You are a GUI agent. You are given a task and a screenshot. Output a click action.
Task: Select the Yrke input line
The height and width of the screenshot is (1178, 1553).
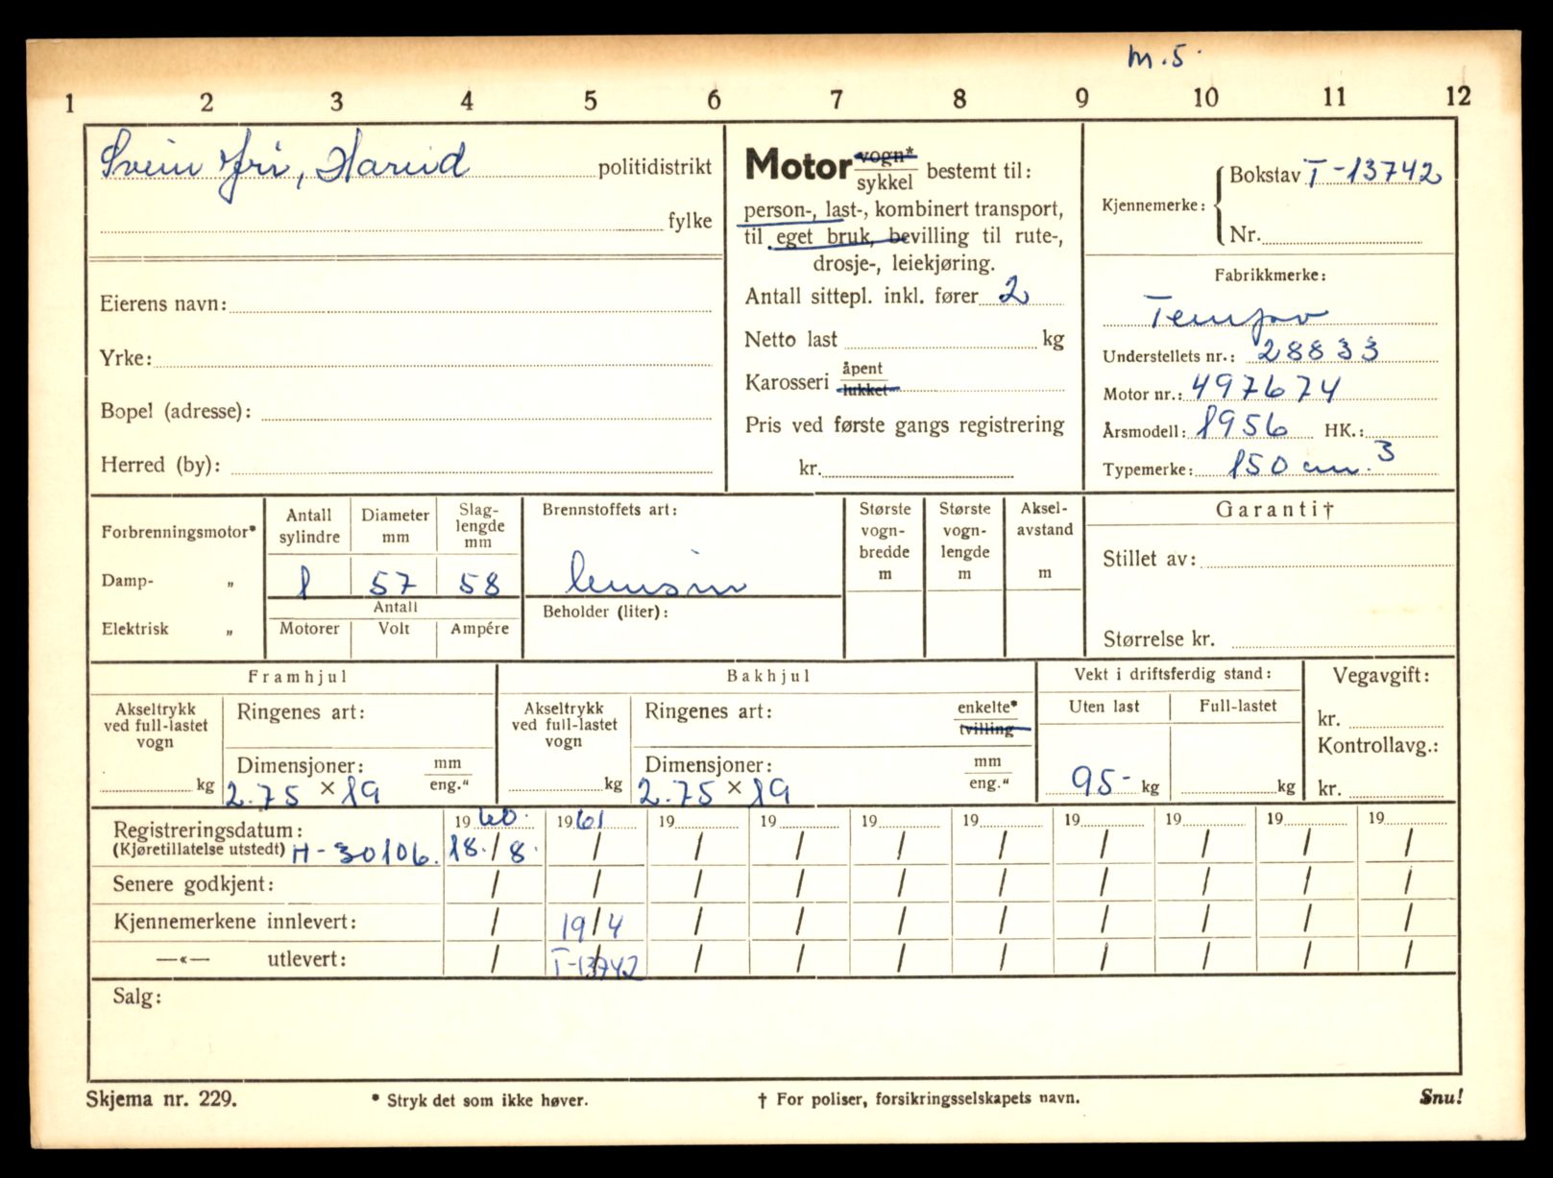pos(432,357)
